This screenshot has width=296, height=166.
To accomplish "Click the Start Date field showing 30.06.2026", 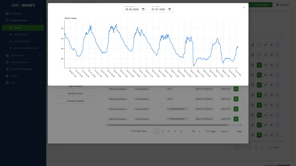I will 135,9.
